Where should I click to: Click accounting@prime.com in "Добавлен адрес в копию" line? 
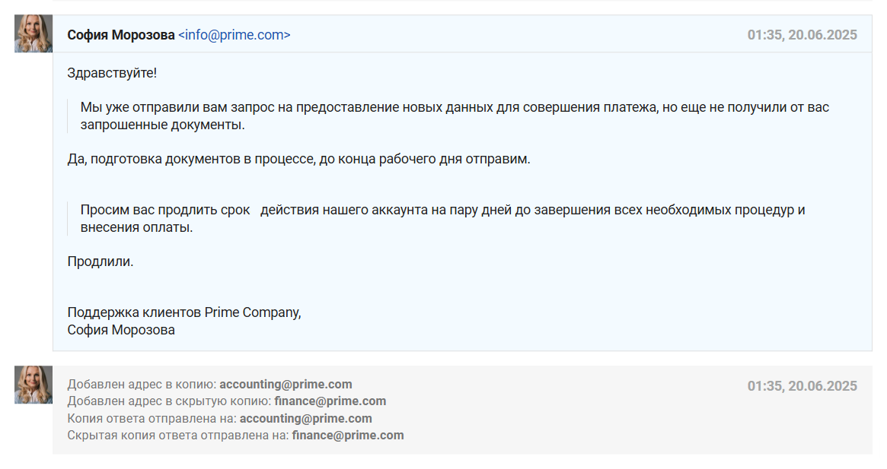286,385
